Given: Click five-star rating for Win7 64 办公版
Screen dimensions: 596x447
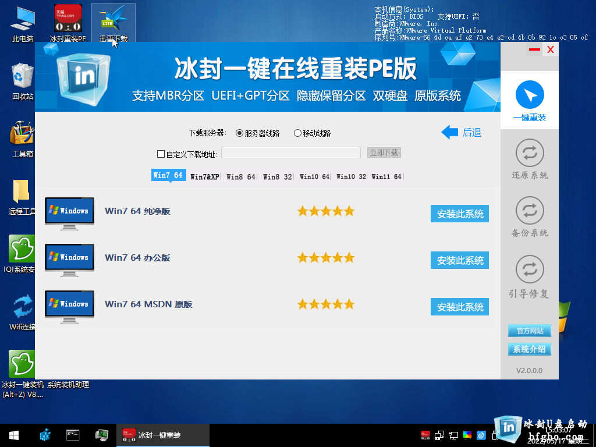Looking at the screenshot, I should [326, 258].
